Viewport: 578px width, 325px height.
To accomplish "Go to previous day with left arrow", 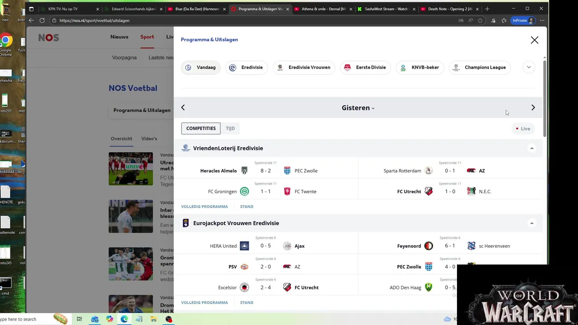I will point(183,107).
